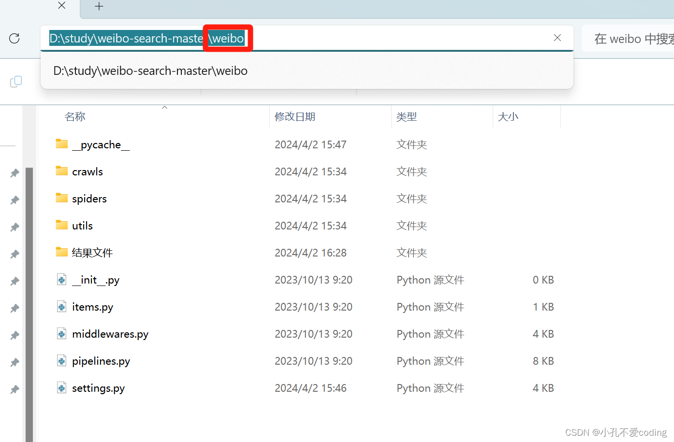Open a new tab with plus button
Image resolution: width=674 pixels, height=442 pixels.
99,6
